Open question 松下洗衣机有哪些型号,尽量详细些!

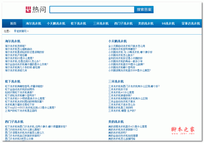coord(24,86)
